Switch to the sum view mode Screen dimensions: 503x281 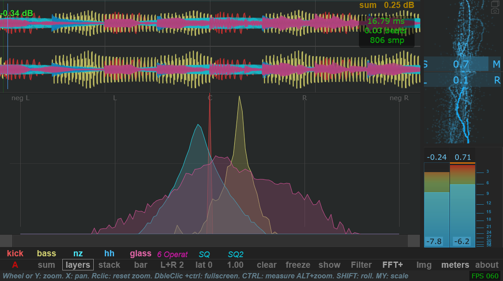[46, 265]
